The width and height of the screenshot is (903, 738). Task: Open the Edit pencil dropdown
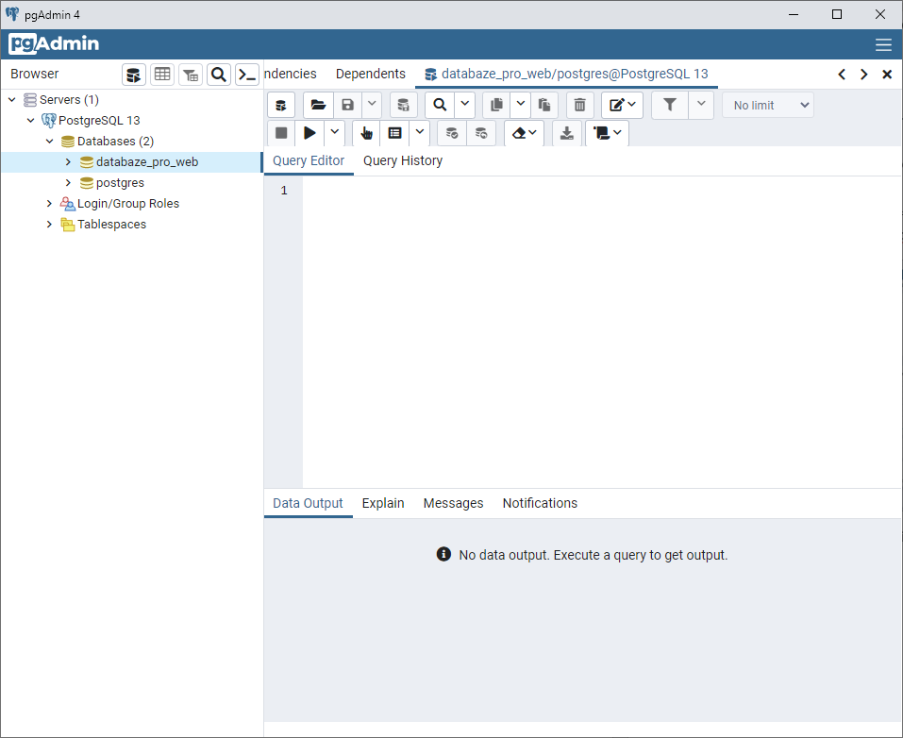(623, 105)
